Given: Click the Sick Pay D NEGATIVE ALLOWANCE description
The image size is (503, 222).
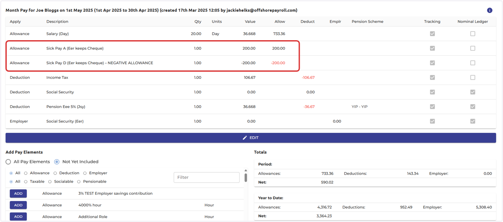Looking at the screenshot, I should click(100, 63).
